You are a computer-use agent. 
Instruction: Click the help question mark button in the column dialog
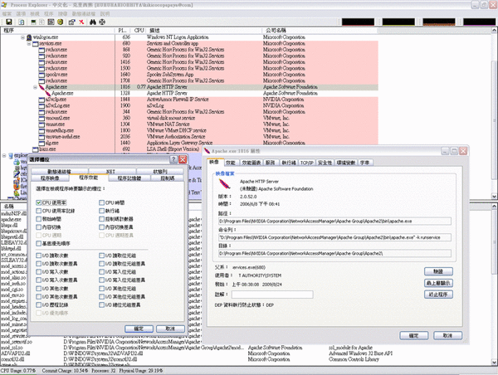(x=173, y=159)
